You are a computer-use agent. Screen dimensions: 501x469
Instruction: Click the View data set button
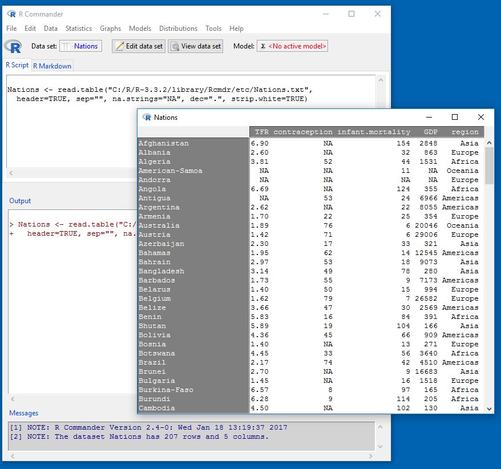[x=196, y=46]
